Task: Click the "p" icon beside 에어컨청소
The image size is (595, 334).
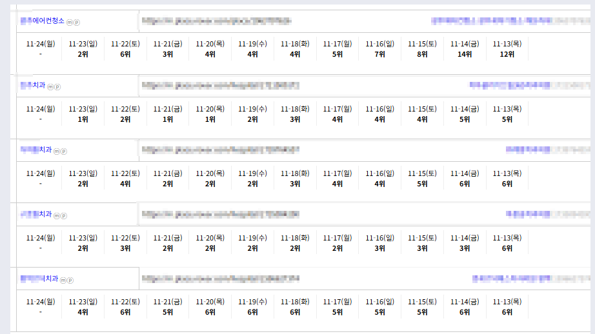Action: (x=77, y=23)
